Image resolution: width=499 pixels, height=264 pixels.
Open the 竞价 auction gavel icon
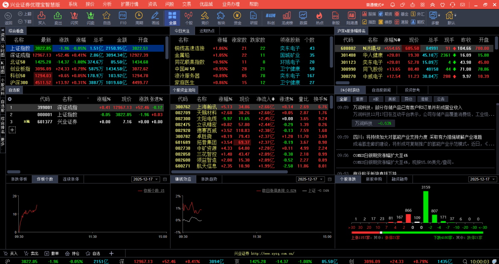[x=205, y=17]
